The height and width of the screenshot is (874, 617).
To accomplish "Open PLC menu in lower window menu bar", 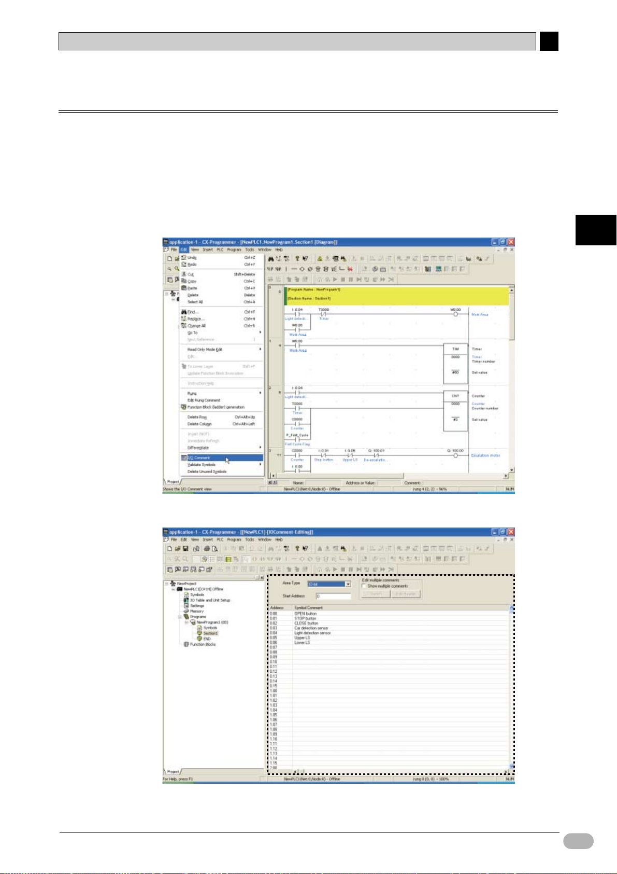I will [220, 539].
